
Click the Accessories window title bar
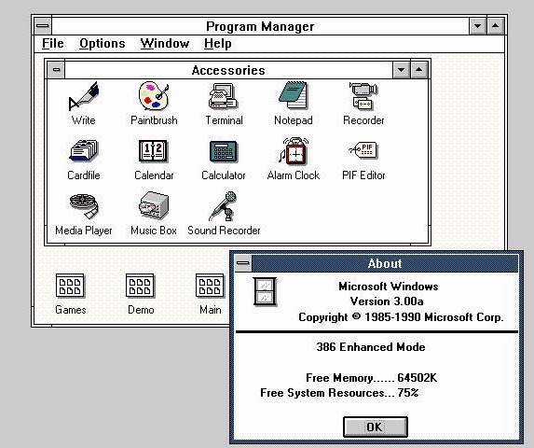[228, 70]
